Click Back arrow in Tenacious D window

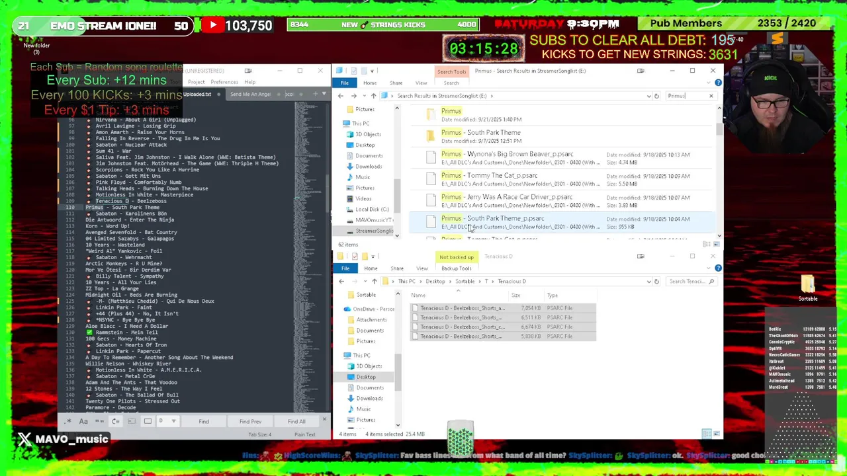[341, 282]
